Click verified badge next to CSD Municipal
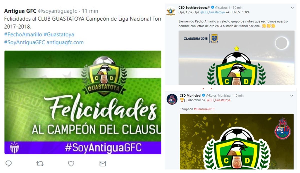 204,96
